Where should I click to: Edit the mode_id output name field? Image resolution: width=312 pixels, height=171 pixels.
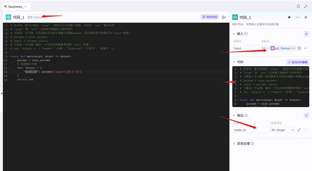click(251, 130)
